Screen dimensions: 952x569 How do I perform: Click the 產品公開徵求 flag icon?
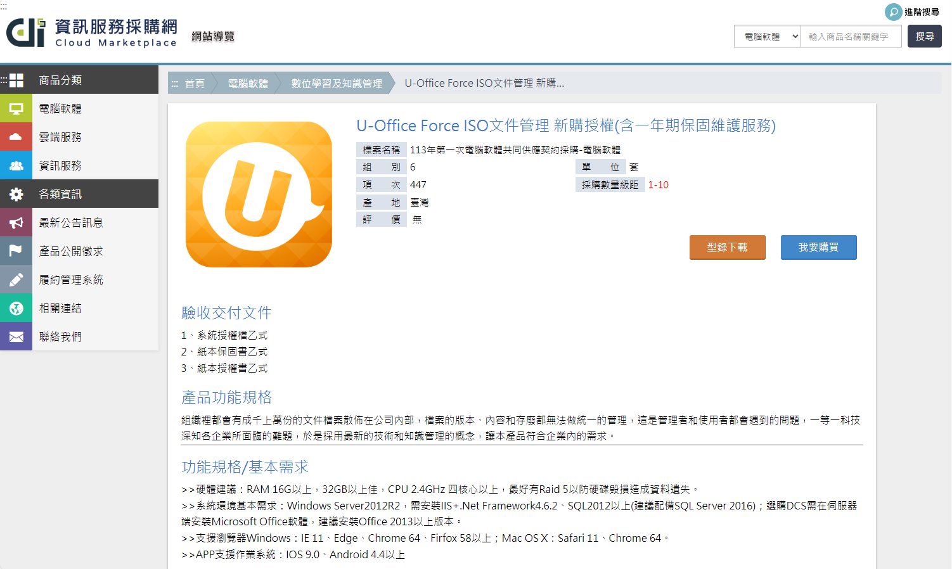tap(16, 251)
